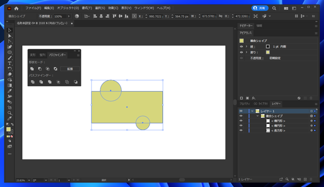
Task: Click Minus Front shape mode icon
Action: click(40, 69)
